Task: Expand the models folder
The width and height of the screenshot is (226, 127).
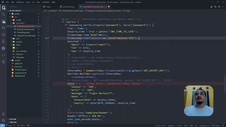Action: [x=19, y=42]
